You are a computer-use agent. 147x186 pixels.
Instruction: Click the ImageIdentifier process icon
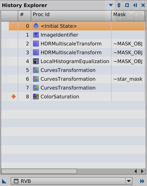(x=36, y=35)
